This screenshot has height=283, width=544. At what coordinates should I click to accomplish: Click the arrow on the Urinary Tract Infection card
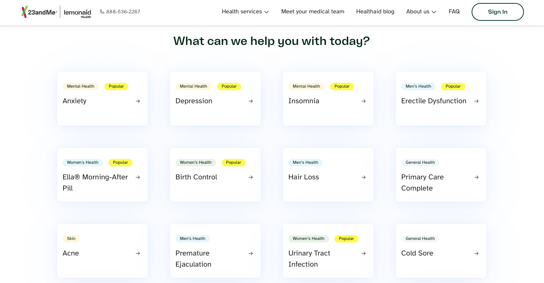(x=363, y=253)
